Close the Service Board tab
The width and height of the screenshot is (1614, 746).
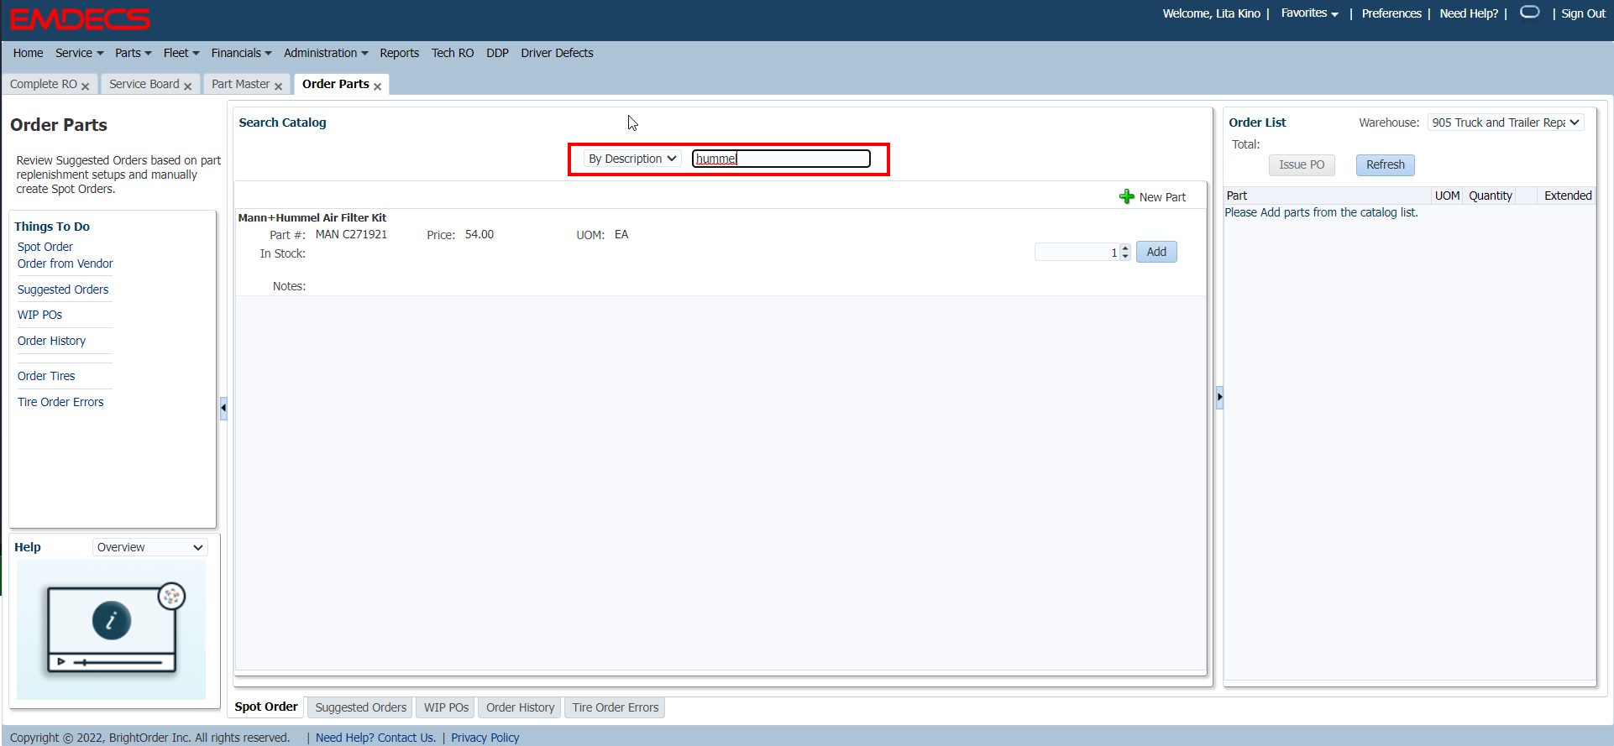click(x=188, y=86)
